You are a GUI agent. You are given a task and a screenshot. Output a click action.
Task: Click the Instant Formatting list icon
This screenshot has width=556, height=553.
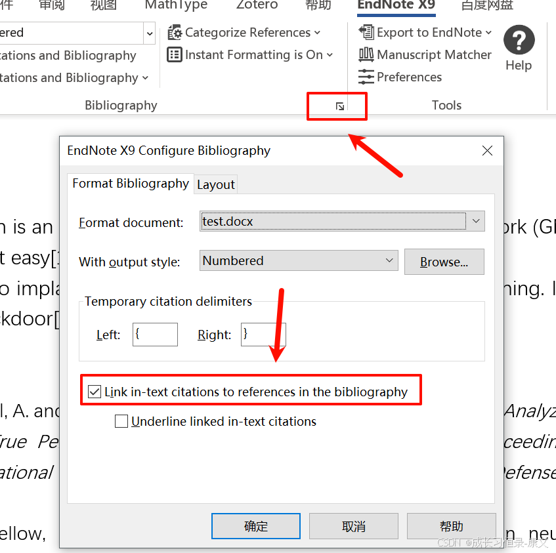pos(175,55)
